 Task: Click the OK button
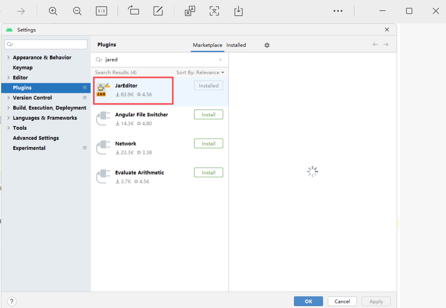point(309,301)
